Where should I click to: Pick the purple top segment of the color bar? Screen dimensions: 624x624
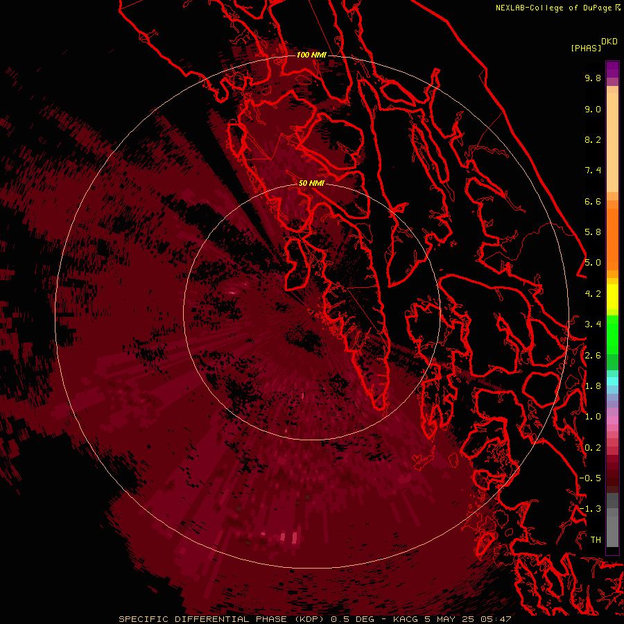pos(612,69)
